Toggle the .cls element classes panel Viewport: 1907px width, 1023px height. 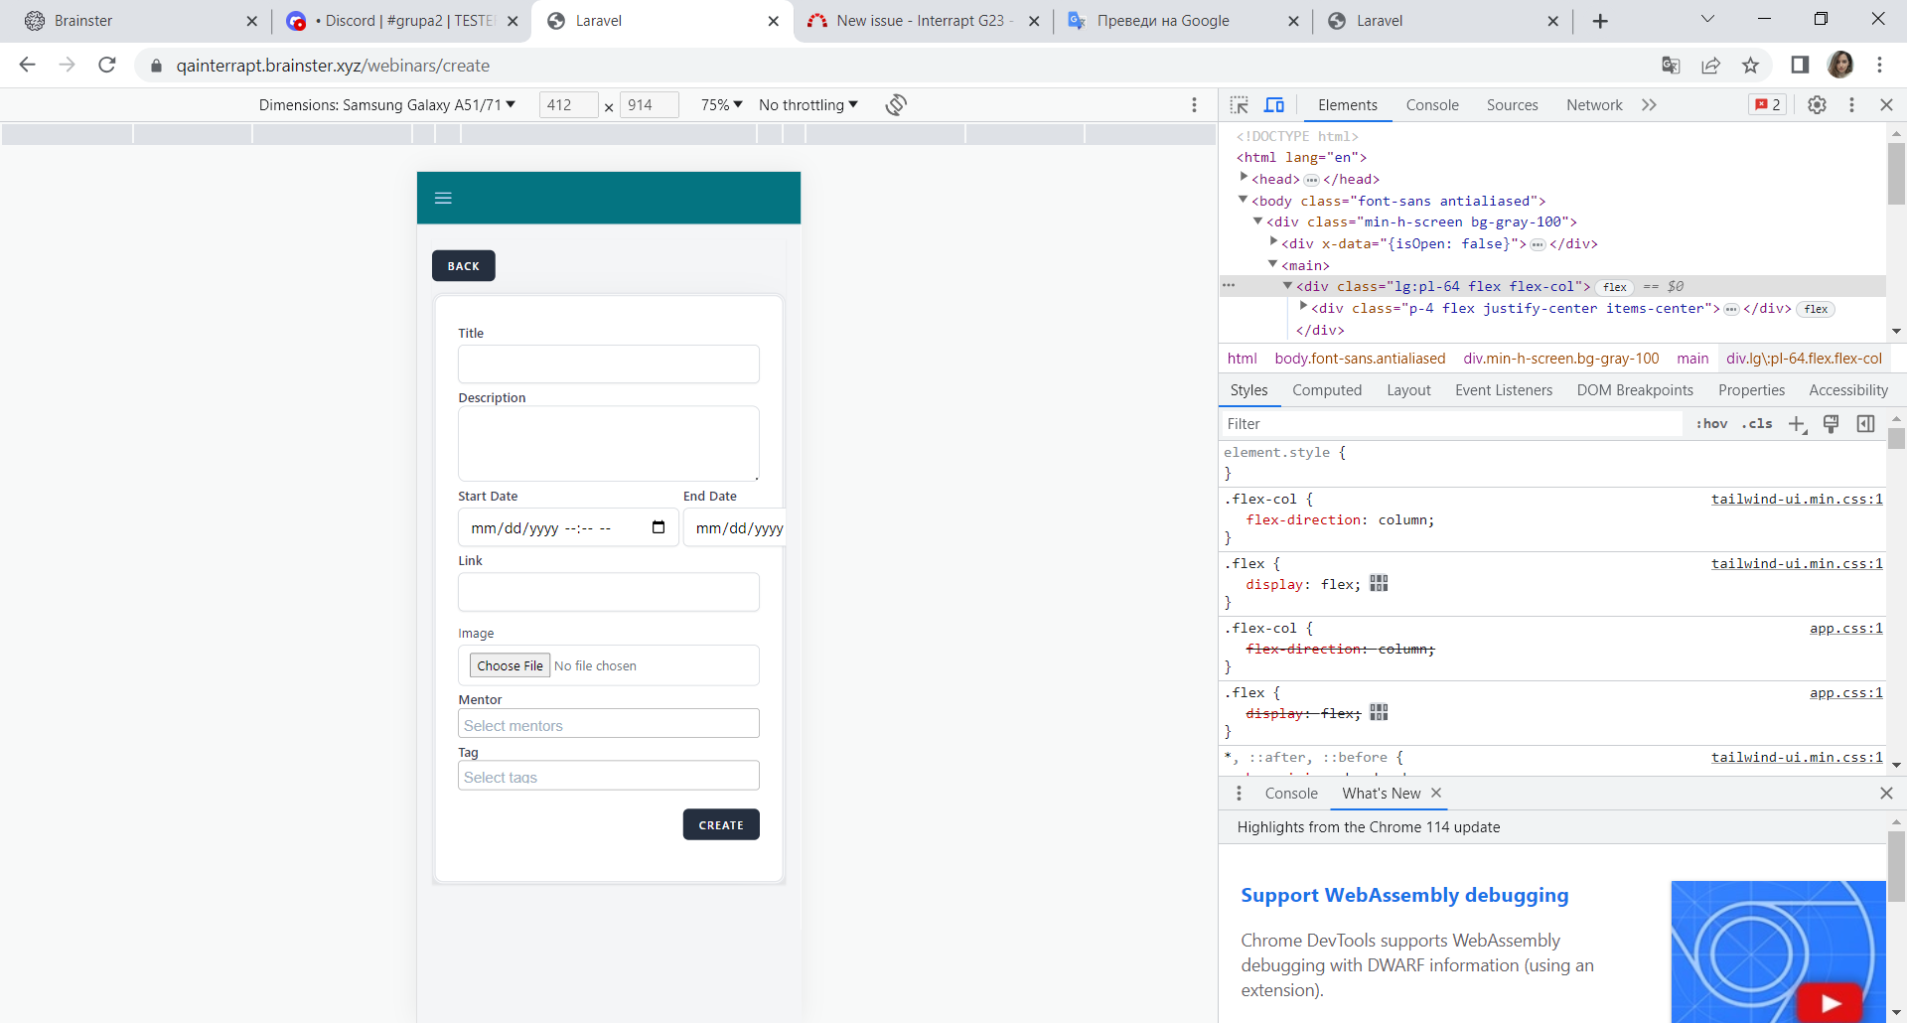(1757, 424)
